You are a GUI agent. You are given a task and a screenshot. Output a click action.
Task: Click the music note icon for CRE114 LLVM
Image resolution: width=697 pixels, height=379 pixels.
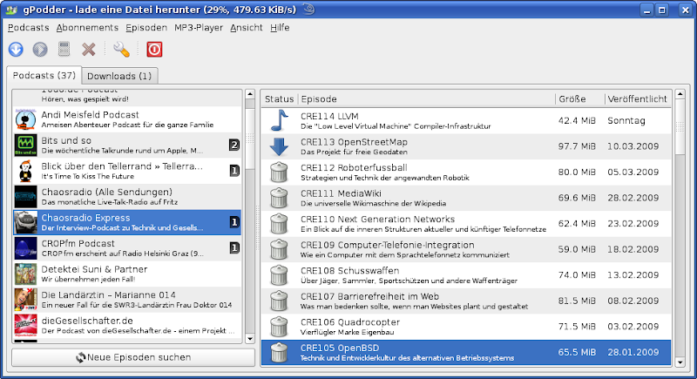click(x=279, y=120)
